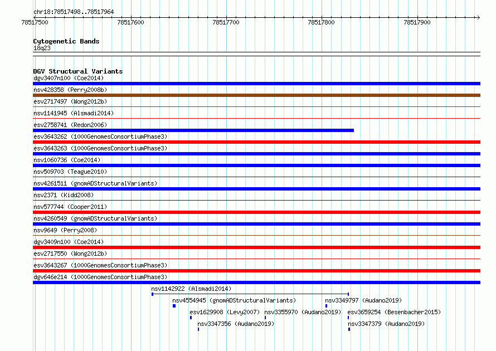Click nsv3347379 (Audano2019) label
Viewport: 496px width, 351px height.
pyautogui.click(x=386, y=324)
